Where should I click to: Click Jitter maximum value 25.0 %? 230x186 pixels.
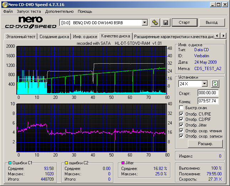pyautogui.click(x=161, y=174)
